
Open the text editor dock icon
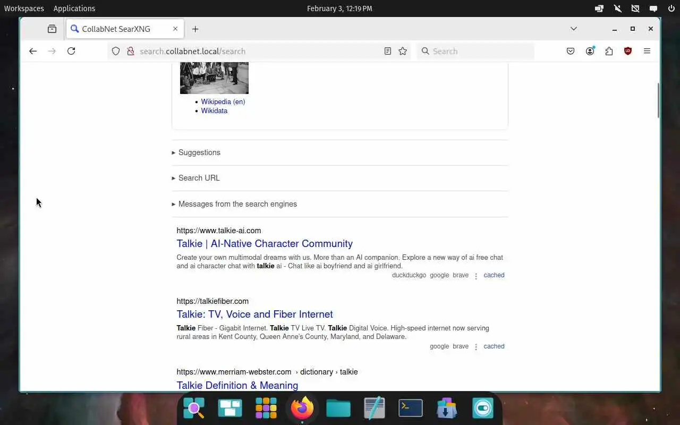[x=375, y=408]
